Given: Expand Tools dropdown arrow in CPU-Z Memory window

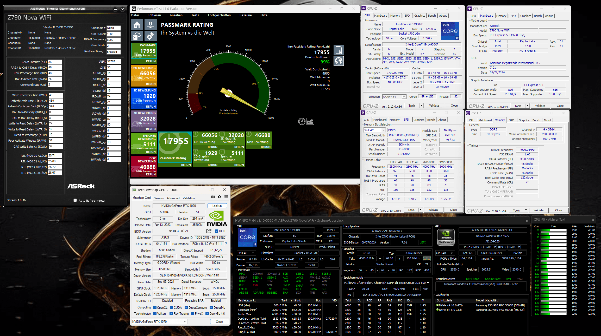Looking at the screenshot, I should (526, 210).
